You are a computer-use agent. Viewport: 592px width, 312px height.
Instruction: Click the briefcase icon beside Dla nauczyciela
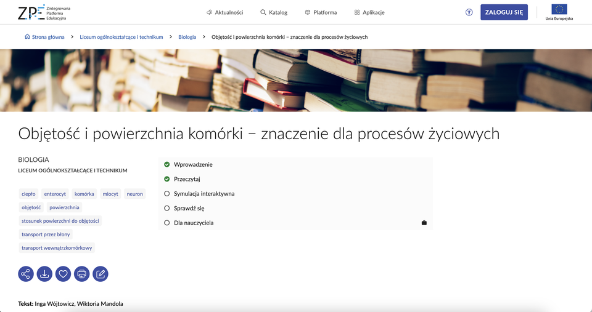tap(424, 223)
